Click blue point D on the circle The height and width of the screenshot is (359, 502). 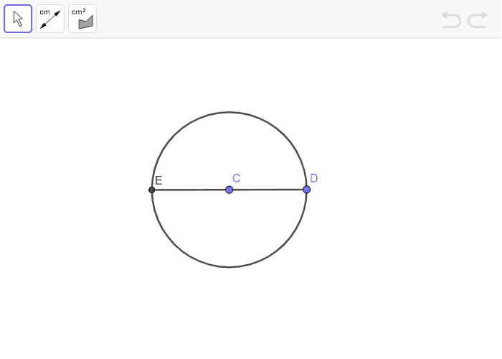click(307, 190)
